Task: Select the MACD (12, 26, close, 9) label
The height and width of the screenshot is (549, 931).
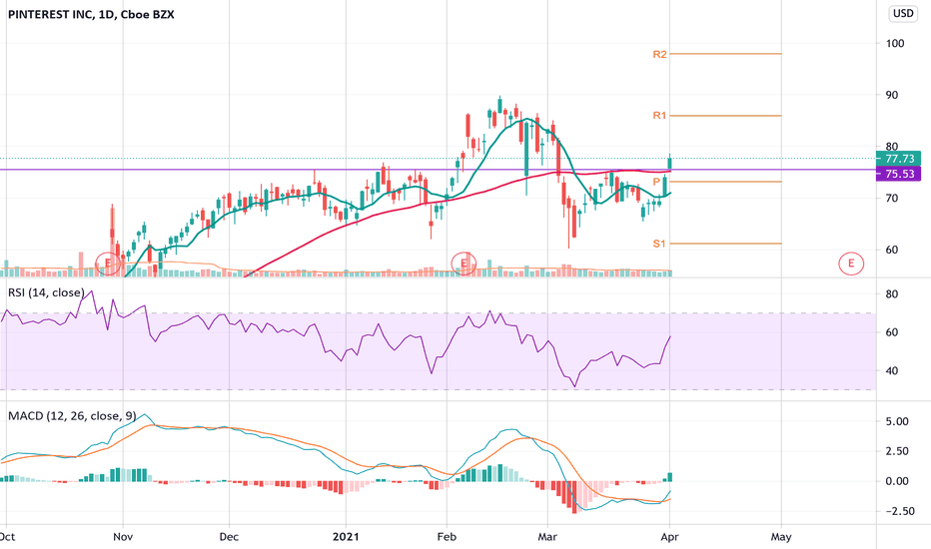Action: point(72,416)
